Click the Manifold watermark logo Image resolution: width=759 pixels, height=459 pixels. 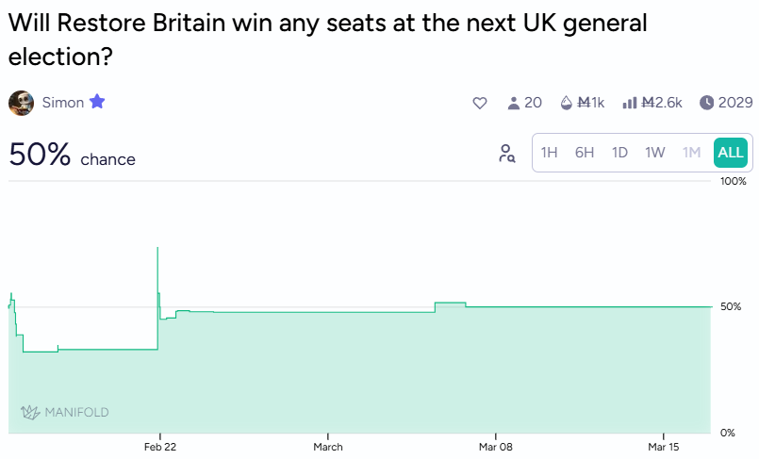coord(64,412)
